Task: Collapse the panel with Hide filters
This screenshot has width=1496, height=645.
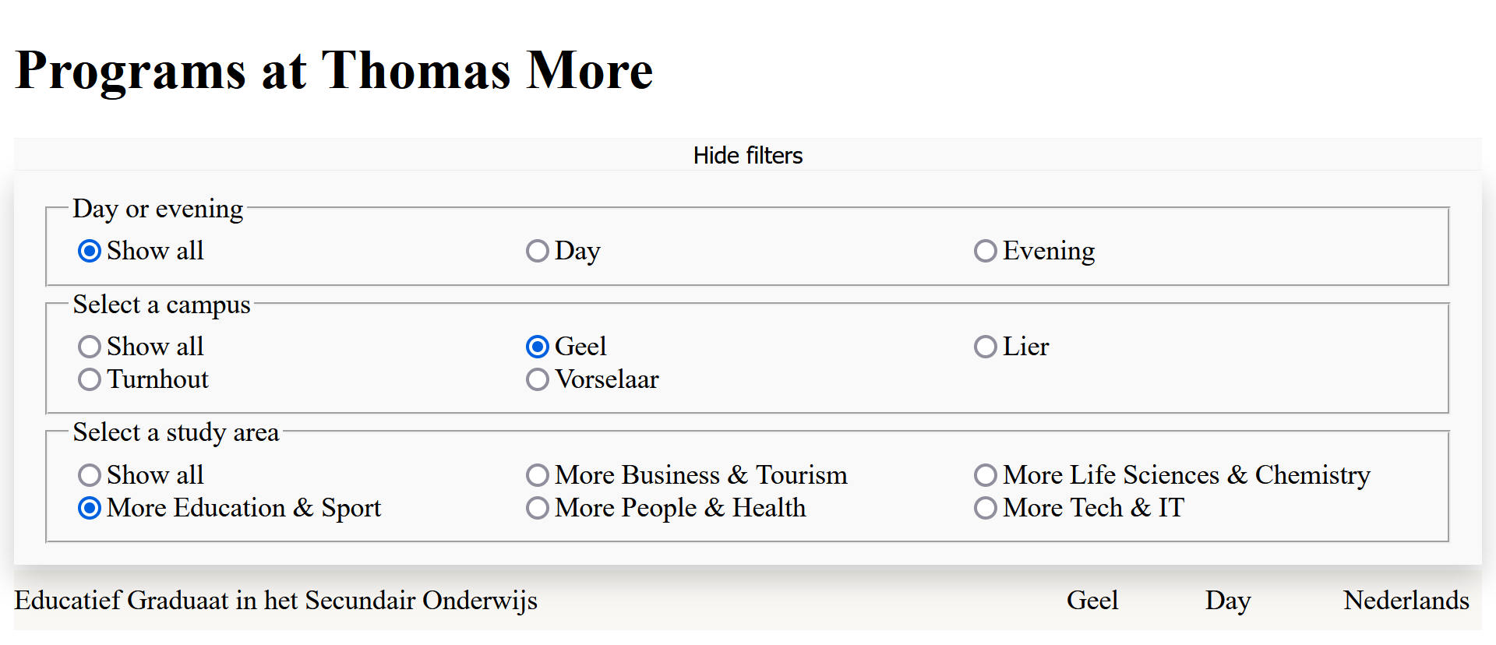Action: point(747,155)
